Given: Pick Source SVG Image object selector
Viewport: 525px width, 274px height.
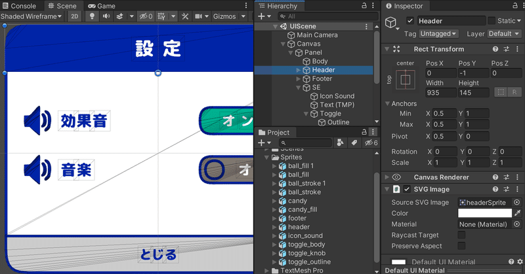Looking at the screenshot, I should pyautogui.click(x=517, y=202).
